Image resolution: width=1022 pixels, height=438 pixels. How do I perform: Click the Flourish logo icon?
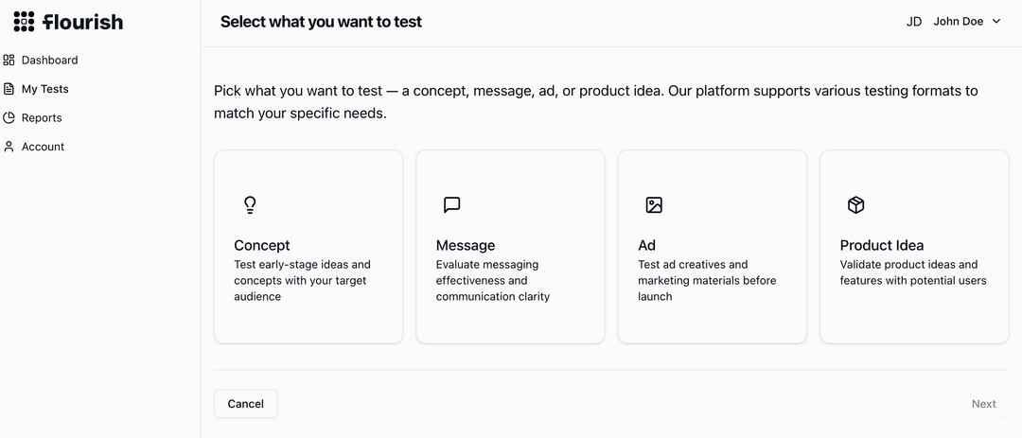click(24, 22)
